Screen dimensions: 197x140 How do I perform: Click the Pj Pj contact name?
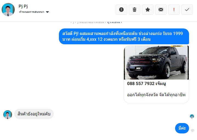click(x=23, y=6)
